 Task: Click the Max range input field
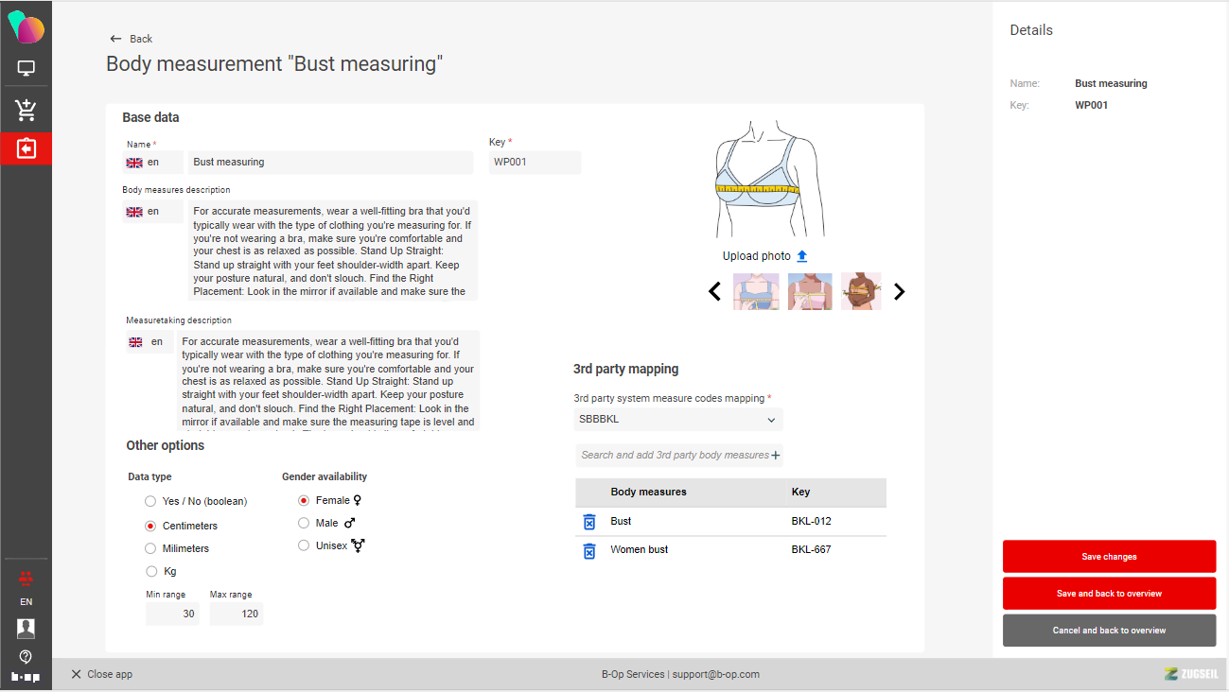(237, 614)
